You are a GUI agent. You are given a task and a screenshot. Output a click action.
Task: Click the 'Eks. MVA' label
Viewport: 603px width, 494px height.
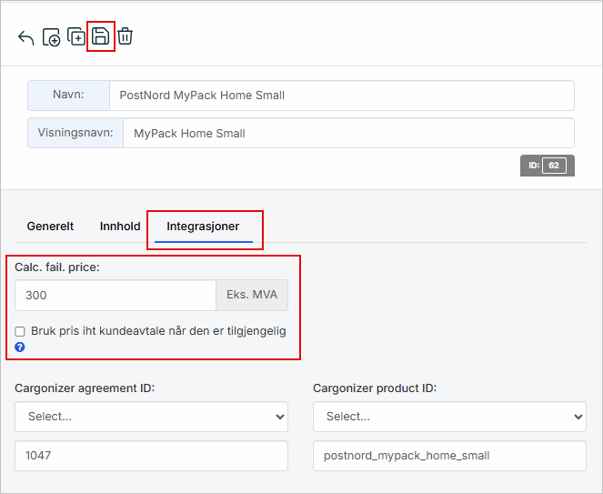coord(252,295)
